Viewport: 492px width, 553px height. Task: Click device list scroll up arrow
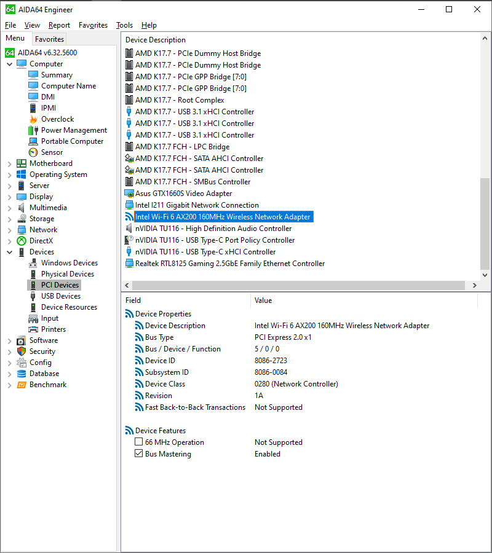coord(485,38)
